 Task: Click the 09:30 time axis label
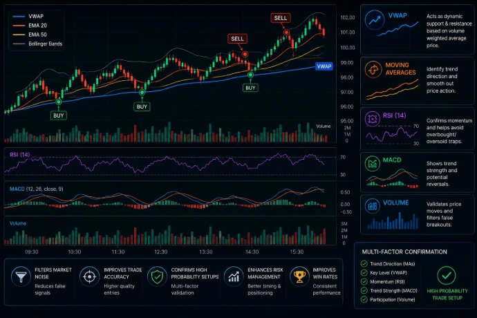pyautogui.click(x=32, y=252)
